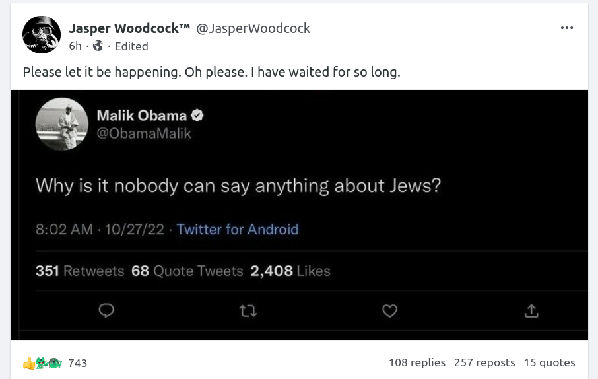Click the 743 reactions count
Viewport: 598px width, 379px height.
pyautogui.click(x=77, y=363)
